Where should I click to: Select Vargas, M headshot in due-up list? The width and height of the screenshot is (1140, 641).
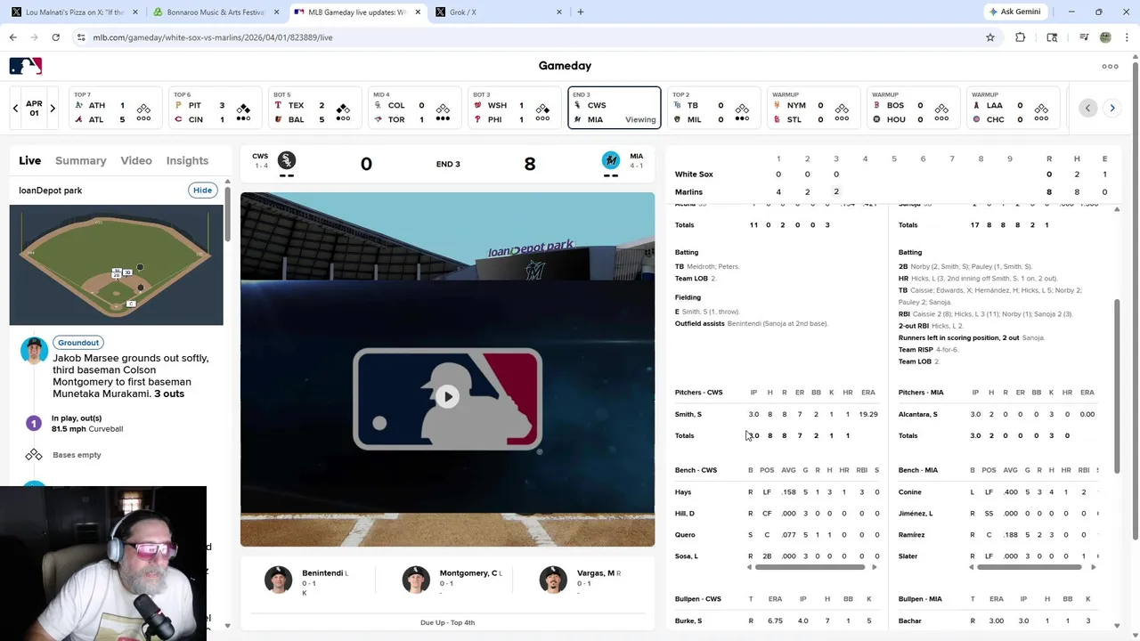[553, 580]
